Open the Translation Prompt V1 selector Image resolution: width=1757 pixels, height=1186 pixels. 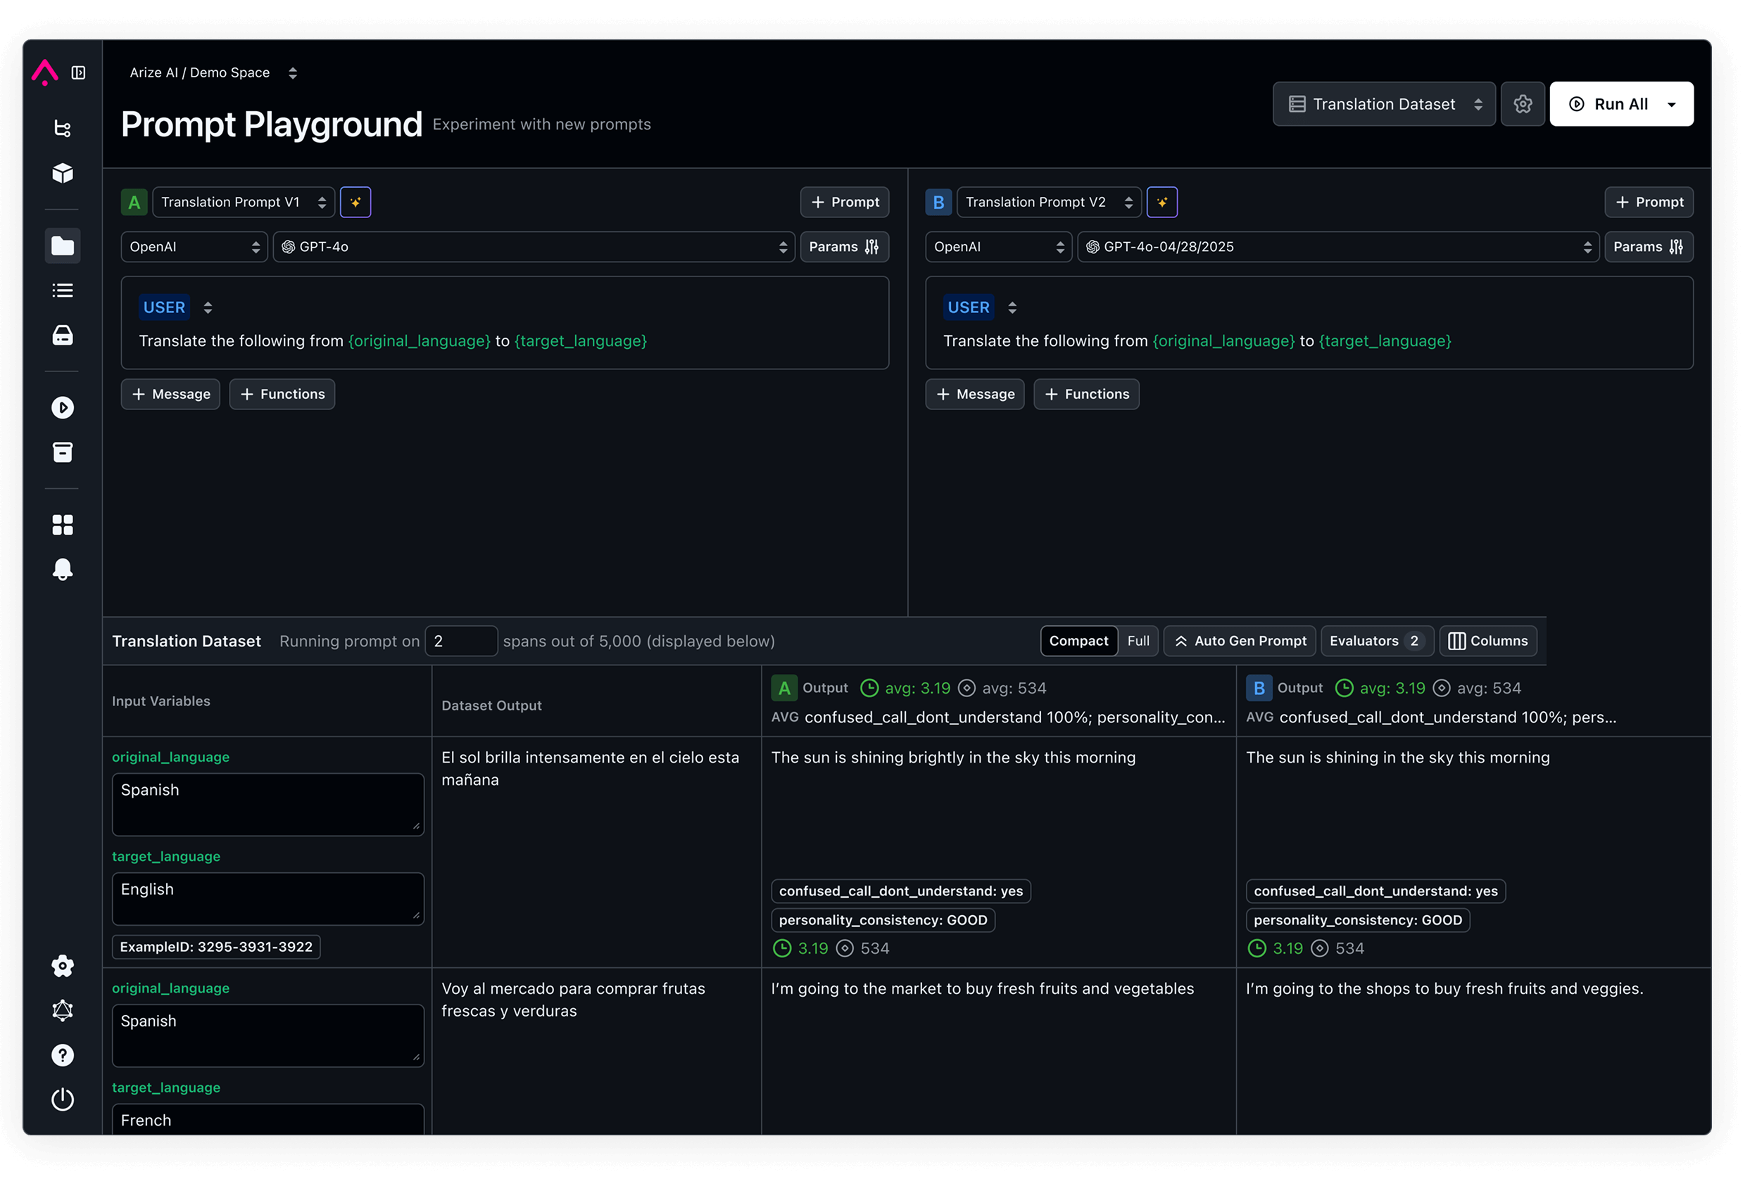(x=244, y=203)
